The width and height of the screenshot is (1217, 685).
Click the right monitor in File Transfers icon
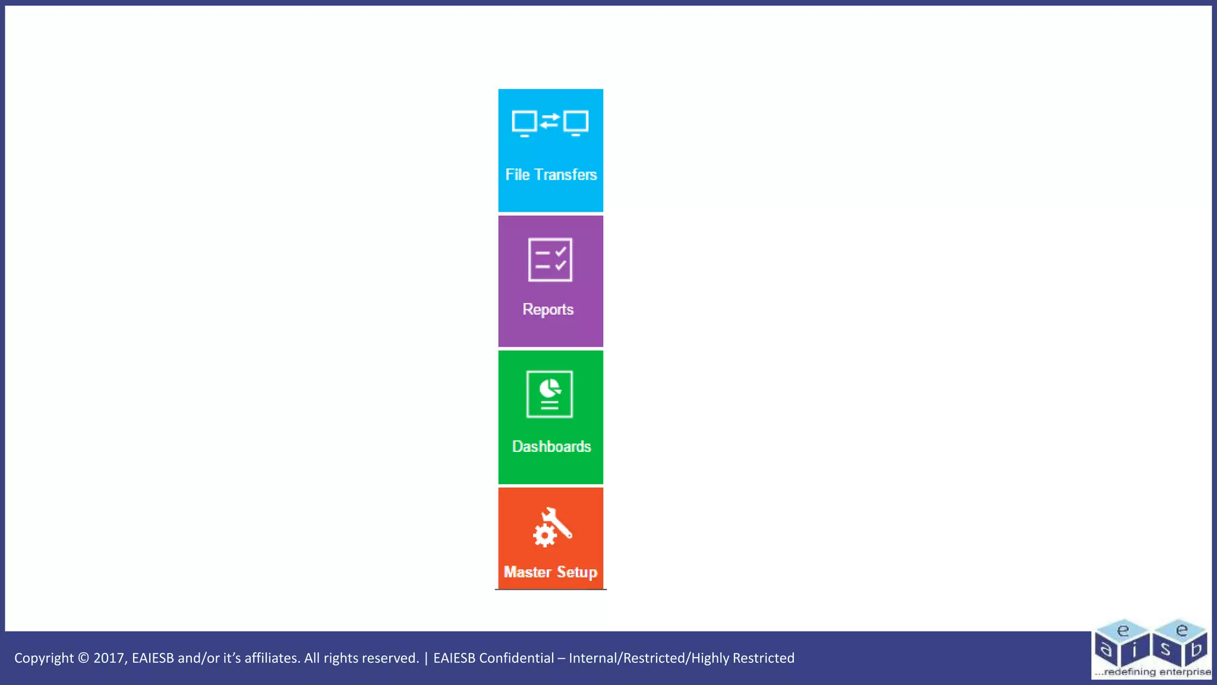(576, 122)
